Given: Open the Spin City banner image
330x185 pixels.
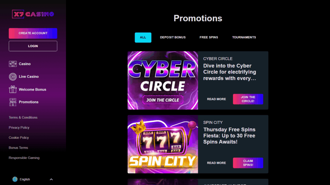Looking at the screenshot, I should (163, 144).
